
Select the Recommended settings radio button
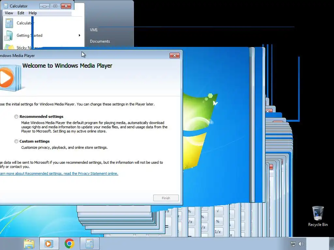pos(16,117)
